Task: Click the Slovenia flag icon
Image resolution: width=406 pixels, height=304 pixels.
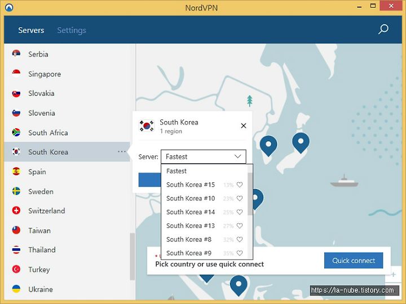Action: point(16,113)
